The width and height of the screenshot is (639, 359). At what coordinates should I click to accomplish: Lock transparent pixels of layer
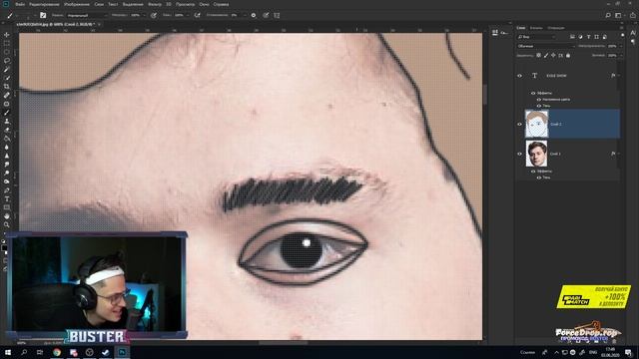(x=538, y=56)
